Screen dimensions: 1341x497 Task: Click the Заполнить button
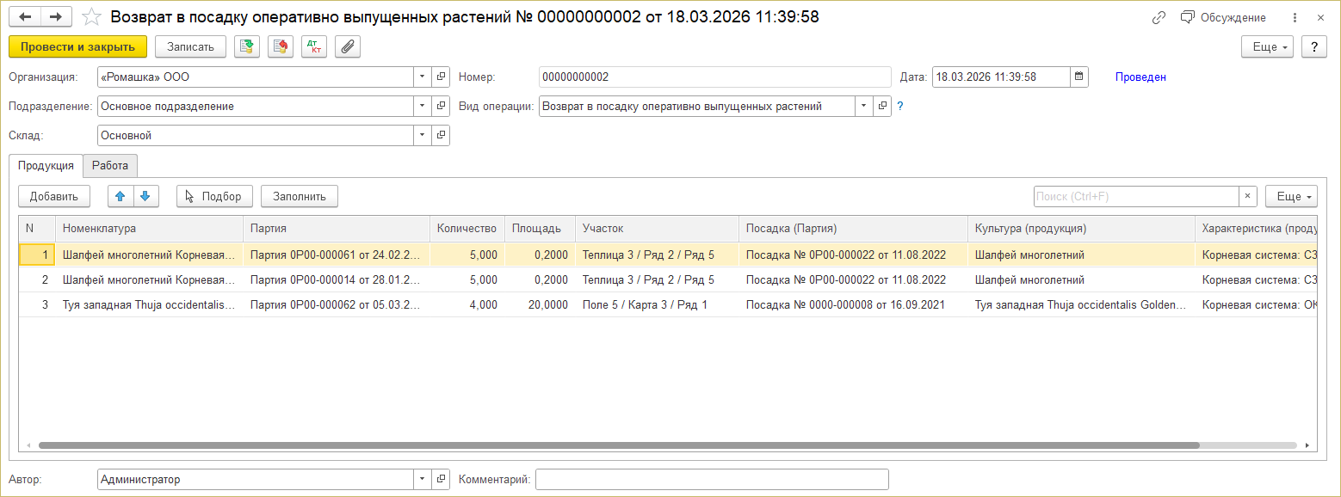pyautogui.click(x=300, y=197)
